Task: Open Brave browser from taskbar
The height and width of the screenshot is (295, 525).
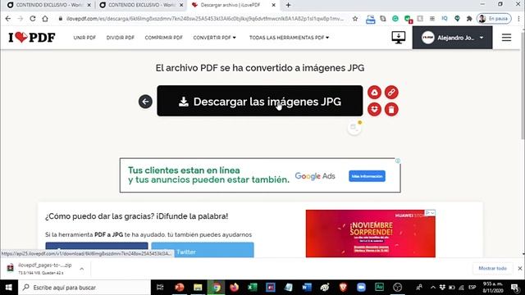Action: pos(343,288)
